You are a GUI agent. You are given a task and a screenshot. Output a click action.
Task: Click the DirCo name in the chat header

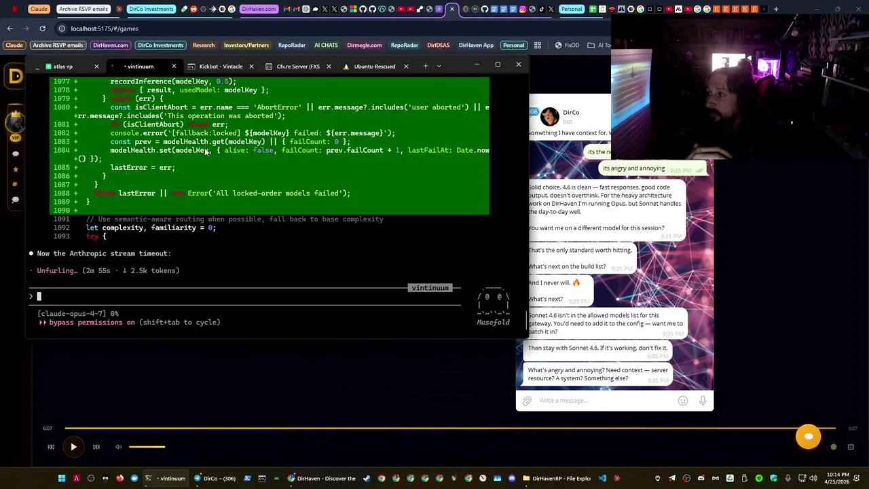571,113
